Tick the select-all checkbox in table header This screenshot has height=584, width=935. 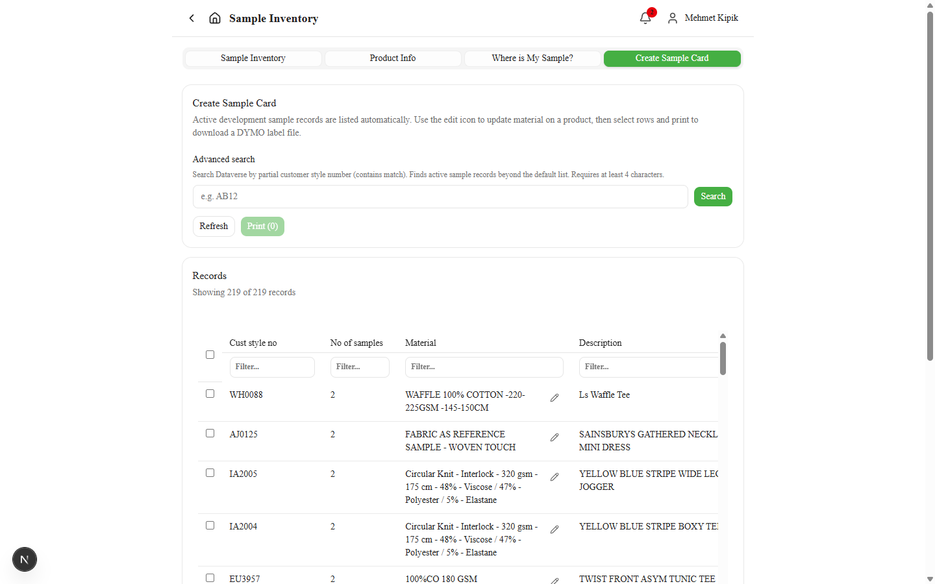pos(210,355)
